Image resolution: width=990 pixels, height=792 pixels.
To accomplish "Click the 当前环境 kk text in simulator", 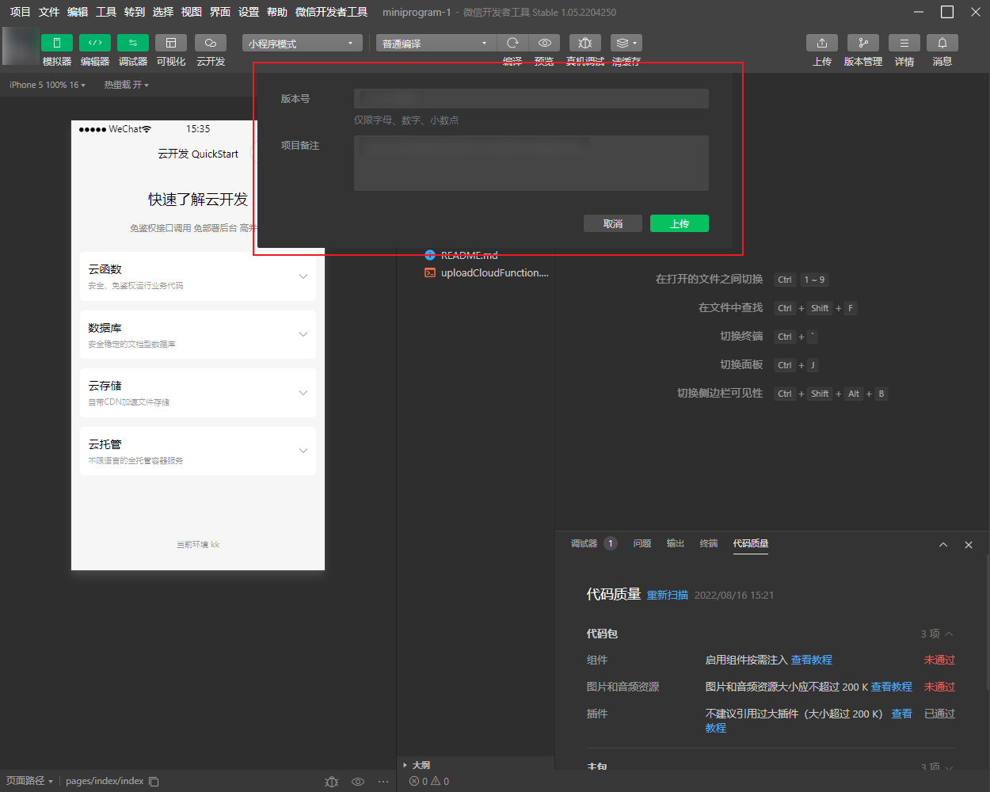I will pos(198,544).
